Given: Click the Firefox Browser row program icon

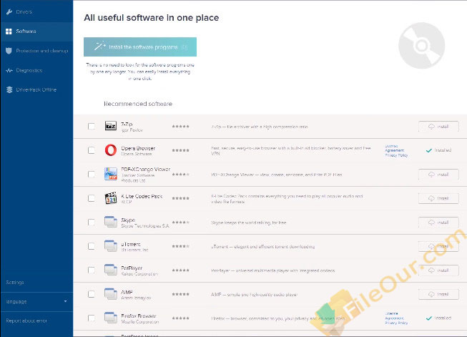Looking at the screenshot, I should 111,318.
